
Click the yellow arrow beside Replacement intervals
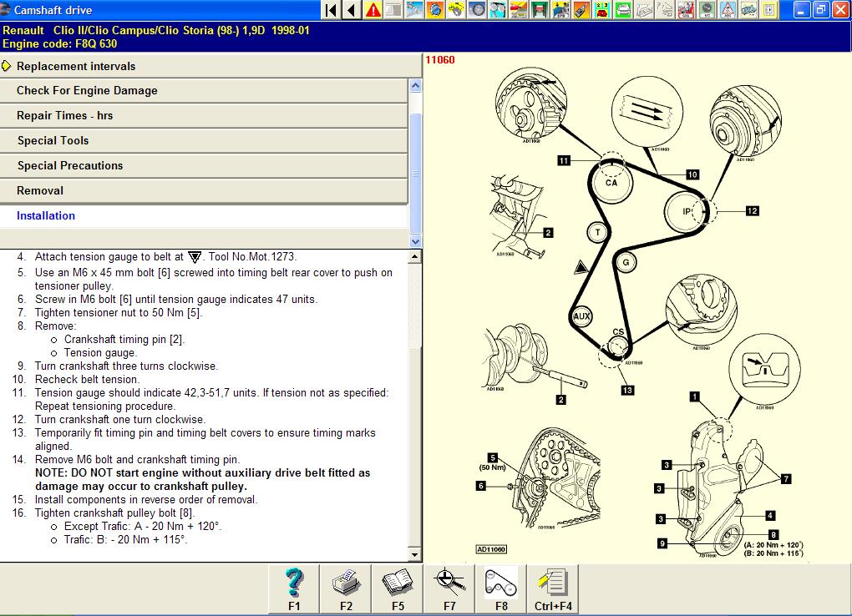(x=6, y=66)
